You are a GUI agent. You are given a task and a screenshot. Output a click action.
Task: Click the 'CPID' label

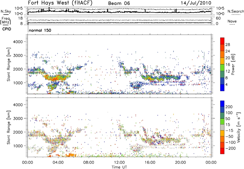[7, 29]
